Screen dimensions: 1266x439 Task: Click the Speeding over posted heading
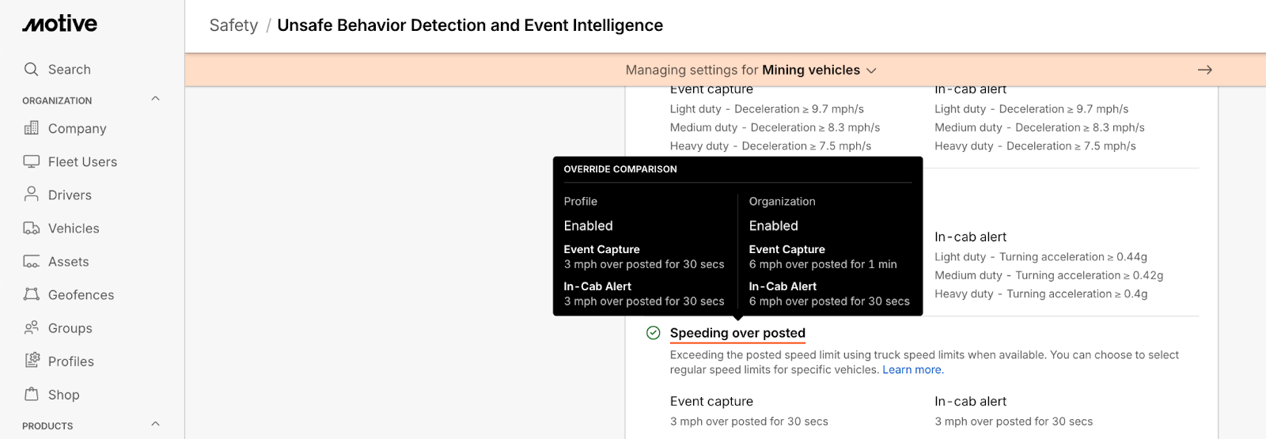[x=737, y=333]
